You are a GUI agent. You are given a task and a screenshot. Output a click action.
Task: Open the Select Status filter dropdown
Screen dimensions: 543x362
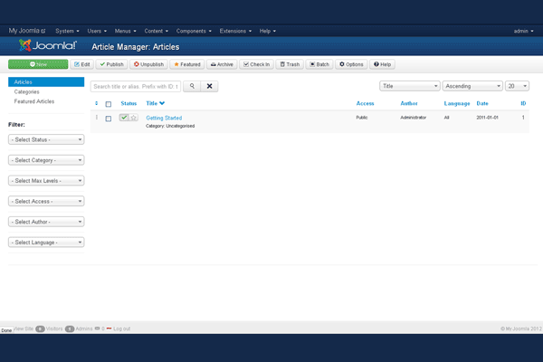click(46, 139)
